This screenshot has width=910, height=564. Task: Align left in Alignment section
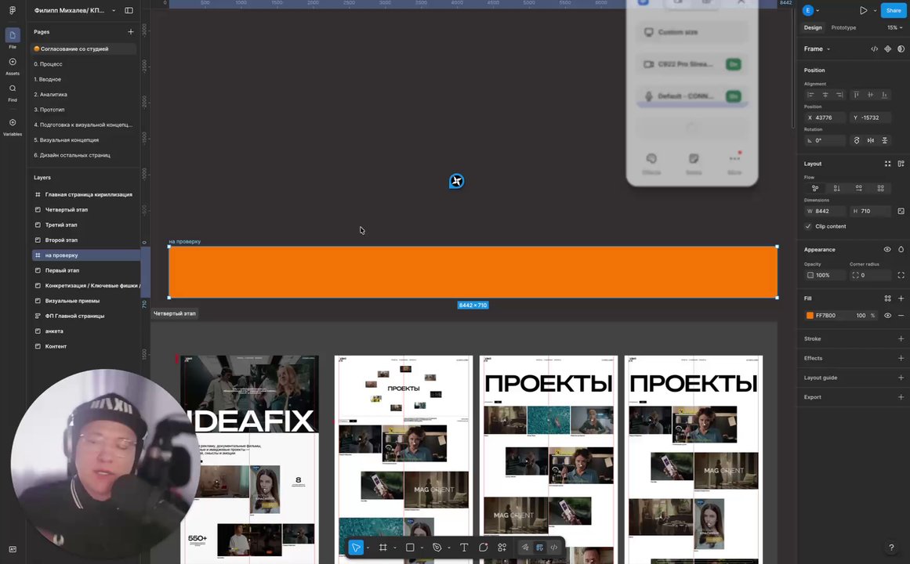(810, 95)
